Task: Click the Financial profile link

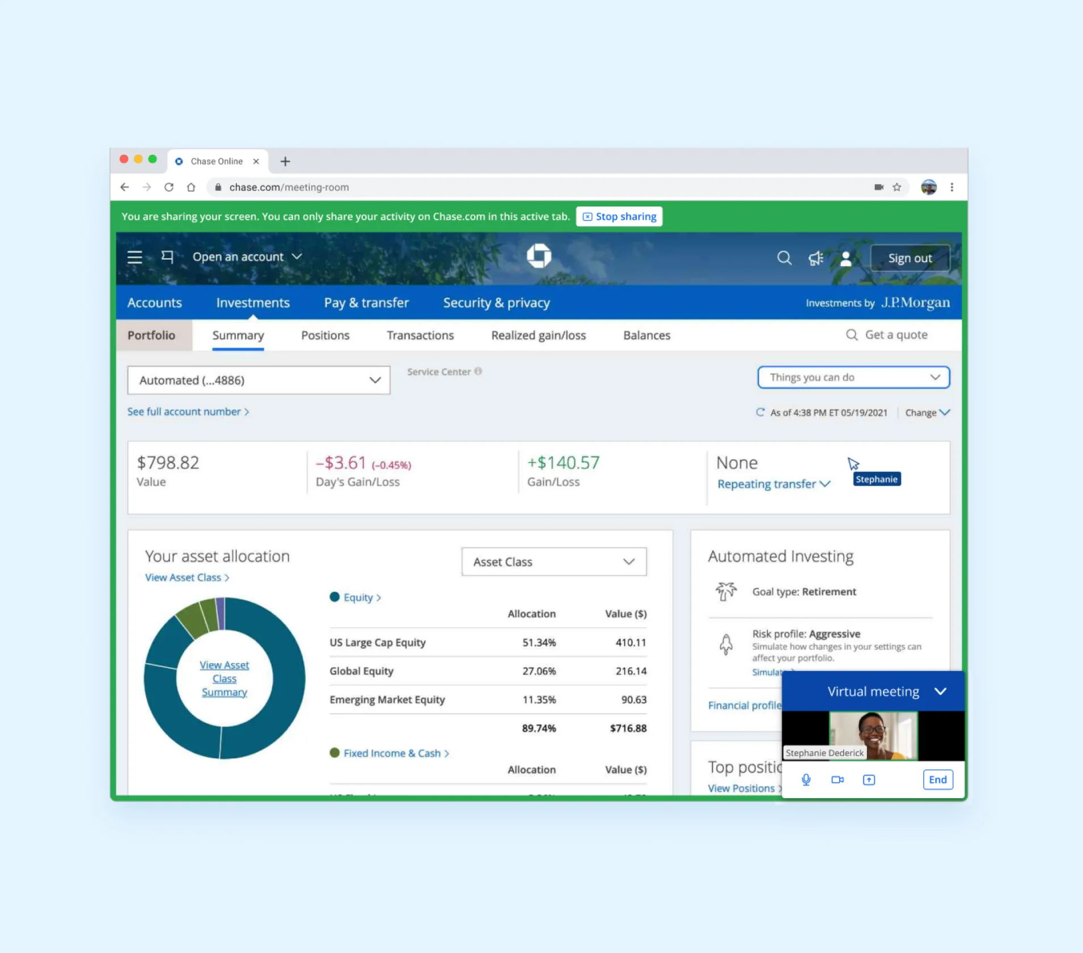Action: click(744, 705)
